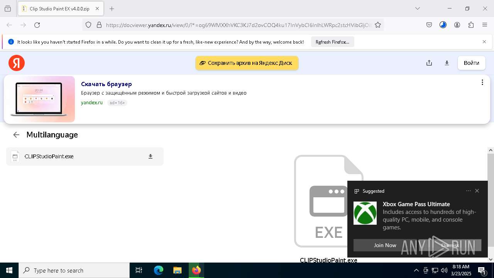Open Task View on the taskbar
The height and width of the screenshot is (278, 494).
click(139, 270)
